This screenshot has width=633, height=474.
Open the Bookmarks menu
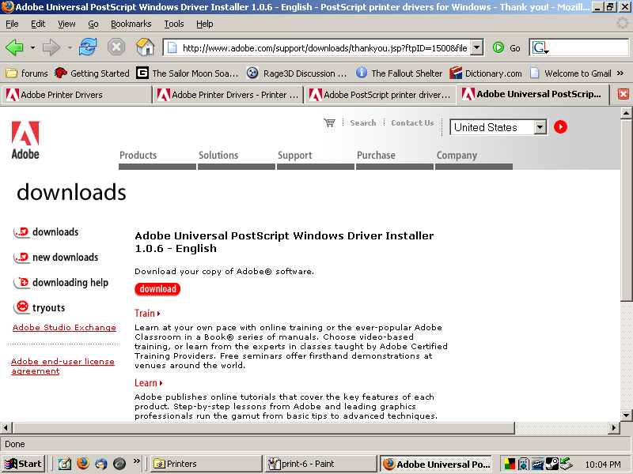click(x=130, y=24)
